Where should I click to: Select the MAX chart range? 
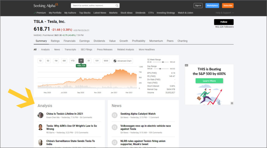click(106, 61)
